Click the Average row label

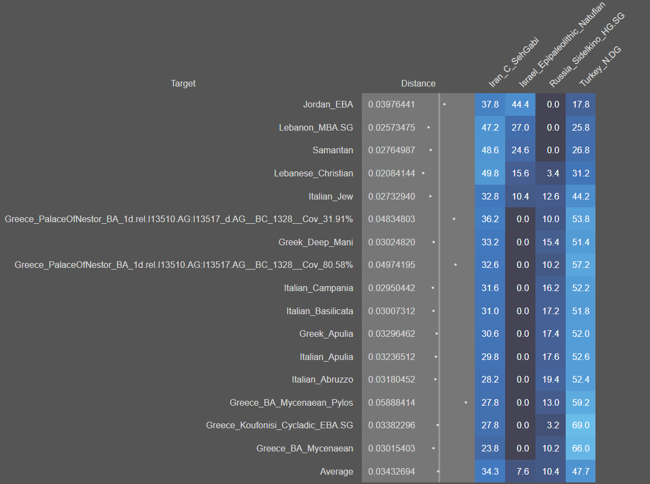(x=337, y=471)
